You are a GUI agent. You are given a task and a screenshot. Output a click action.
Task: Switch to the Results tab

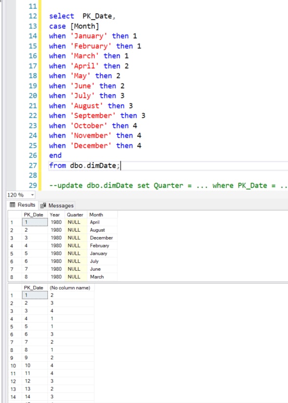click(22, 205)
